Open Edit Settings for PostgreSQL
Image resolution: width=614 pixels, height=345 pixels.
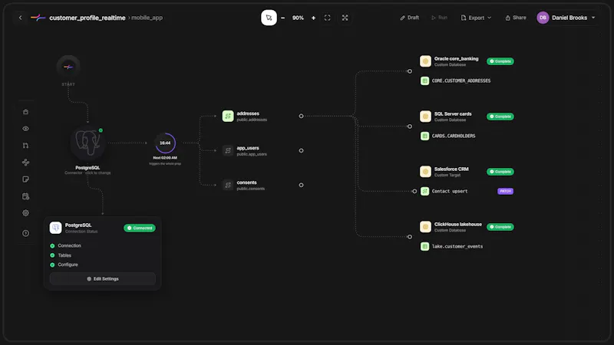point(103,279)
